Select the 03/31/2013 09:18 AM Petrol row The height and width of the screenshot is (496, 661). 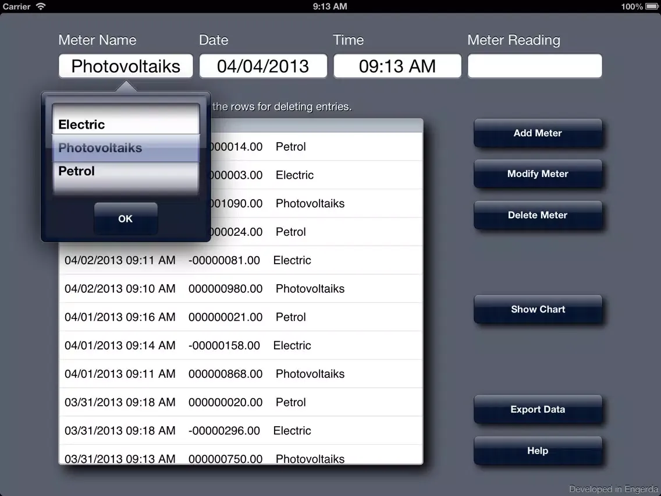241,402
